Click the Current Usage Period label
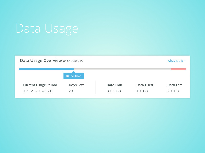This screenshot has width=205, height=153. coord(40,85)
